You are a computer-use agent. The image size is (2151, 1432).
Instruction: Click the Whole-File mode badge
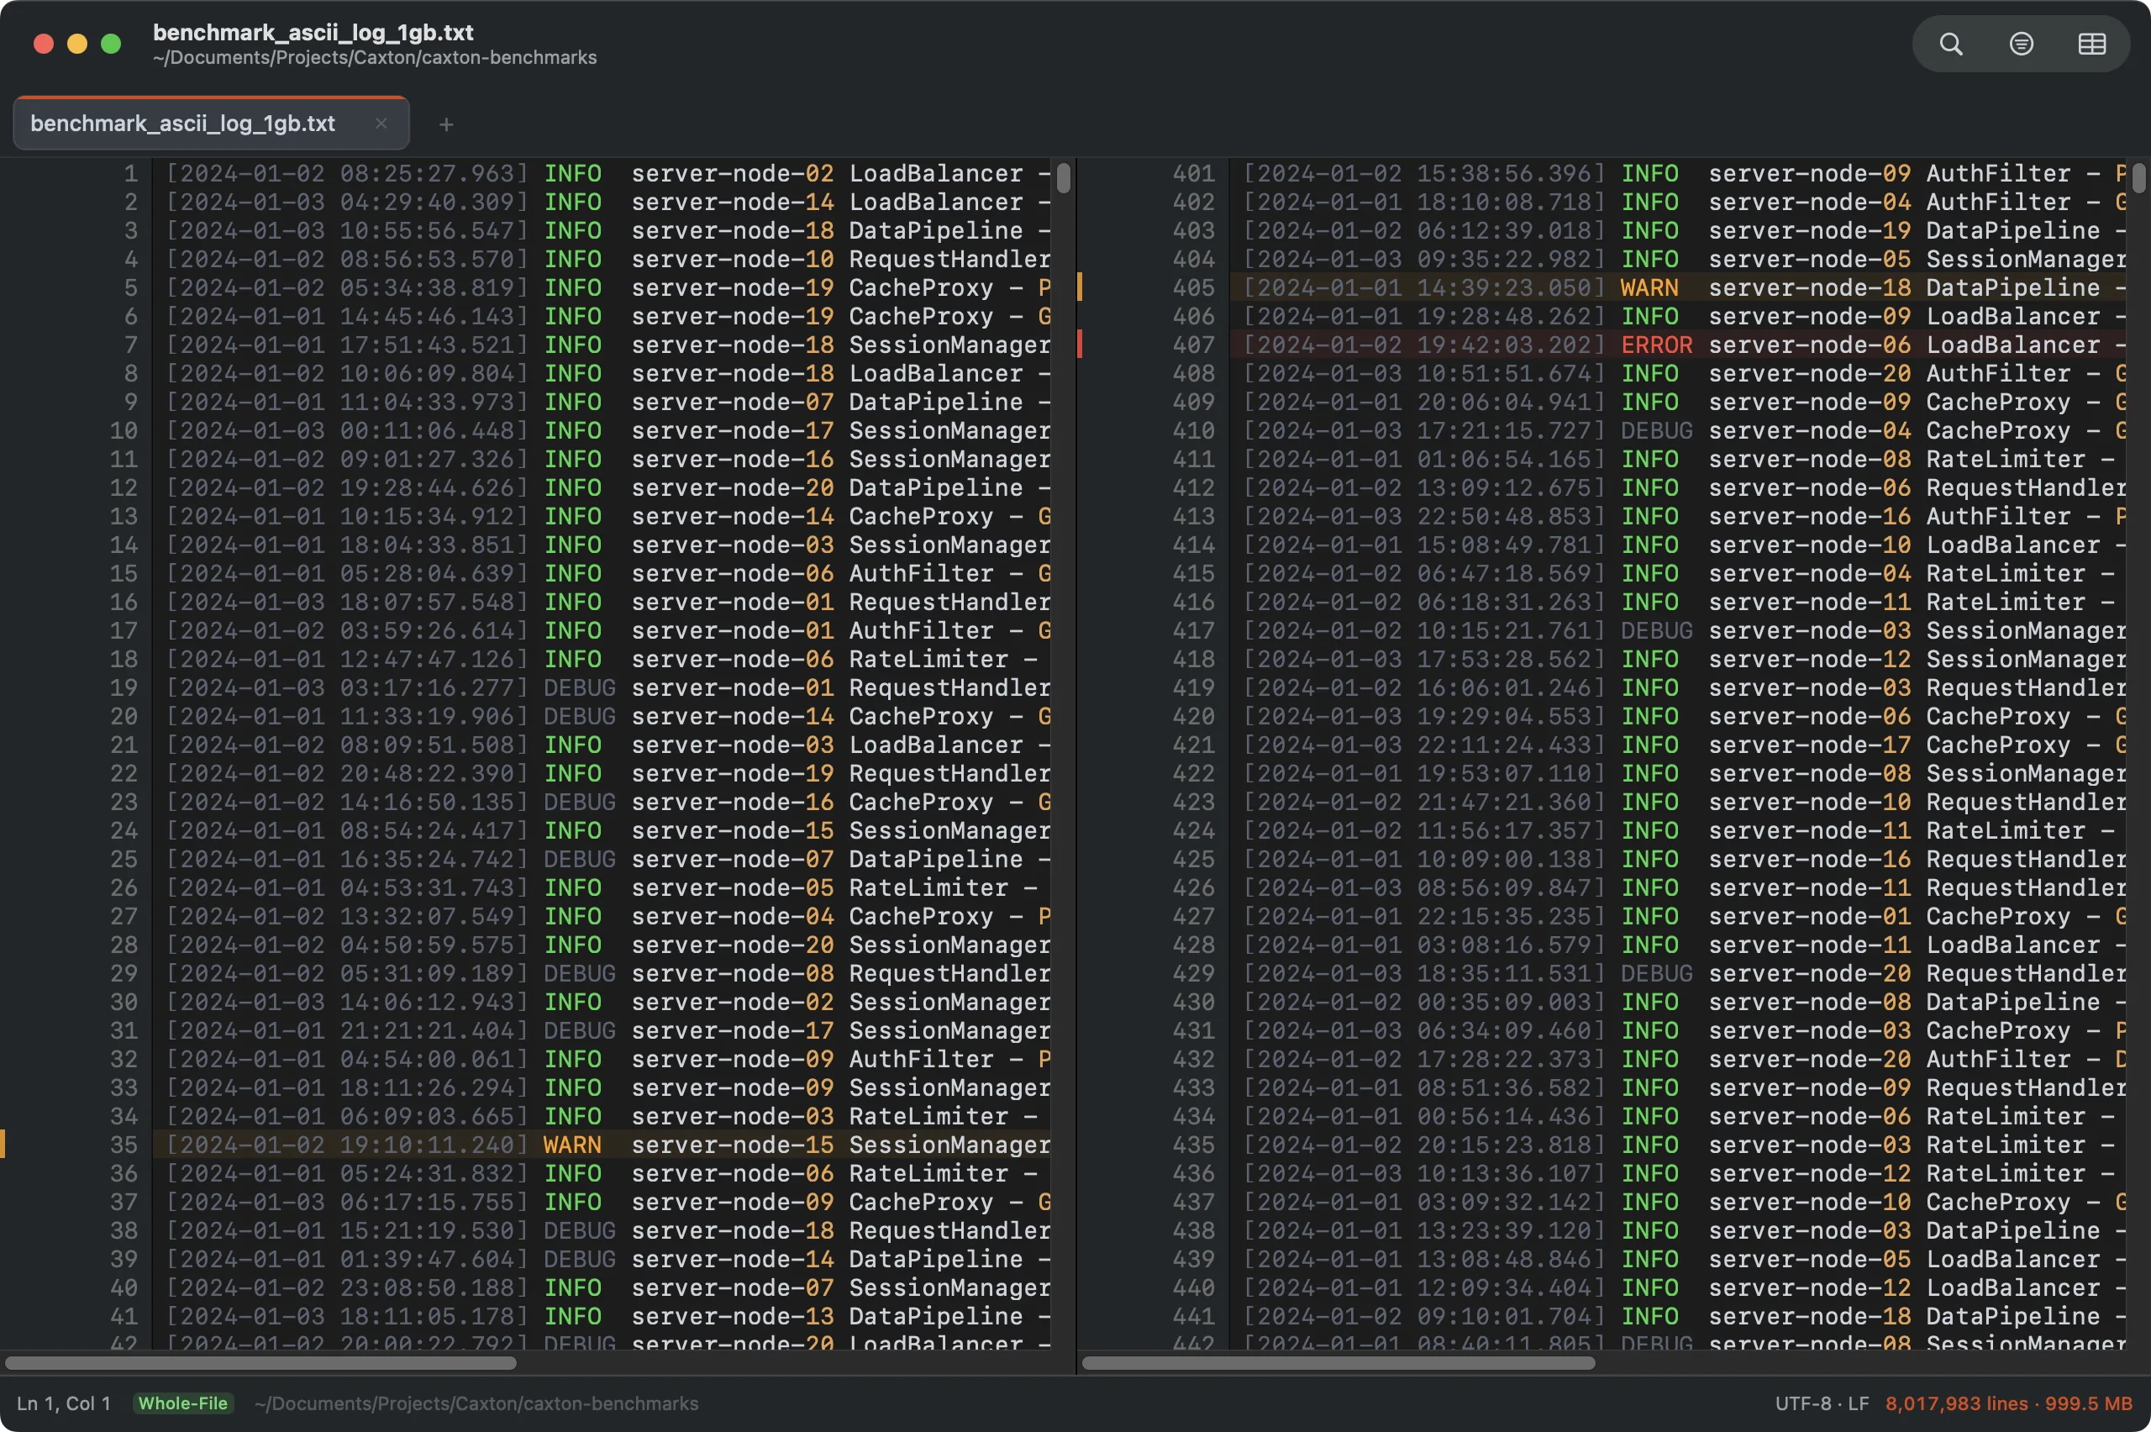pyautogui.click(x=182, y=1403)
